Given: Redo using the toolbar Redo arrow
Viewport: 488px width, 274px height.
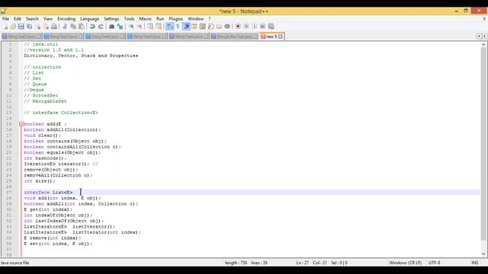Looking at the screenshot, I should [x=101, y=27].
